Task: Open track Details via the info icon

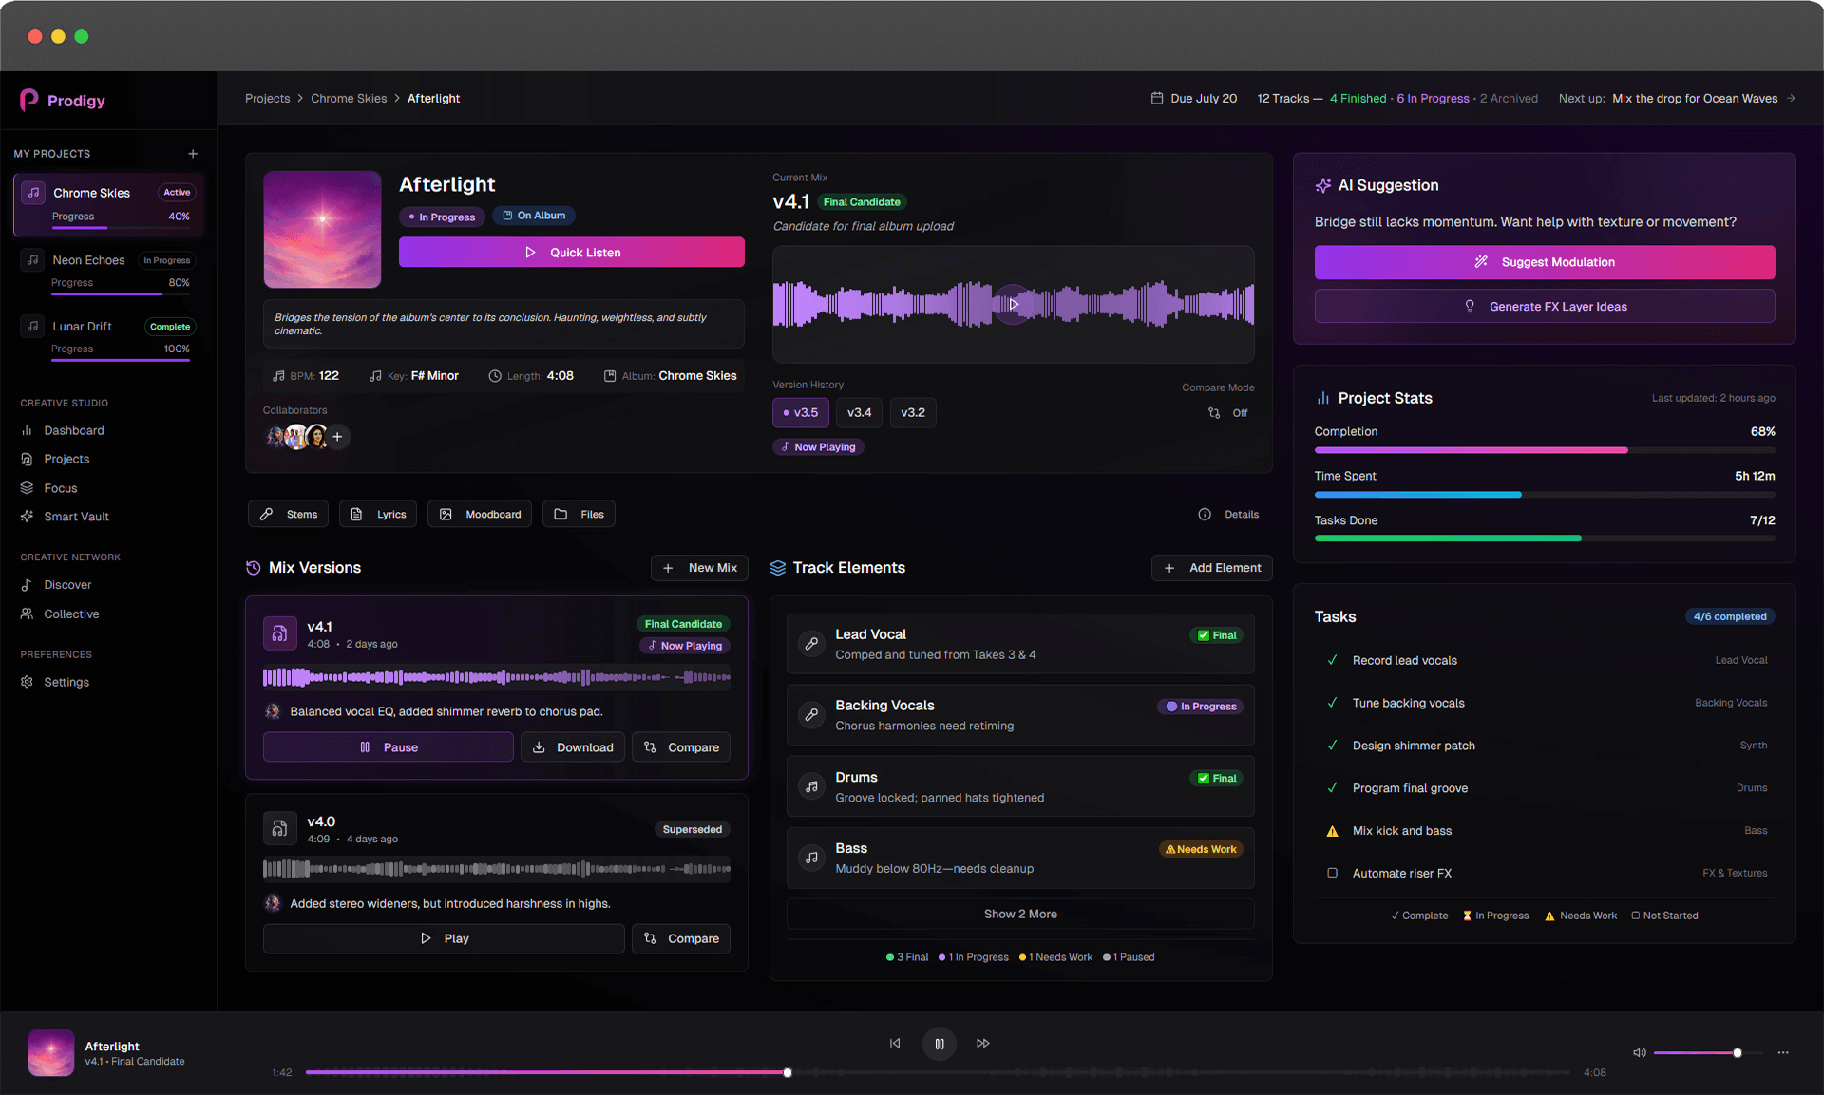Action: pos(1206,514)
